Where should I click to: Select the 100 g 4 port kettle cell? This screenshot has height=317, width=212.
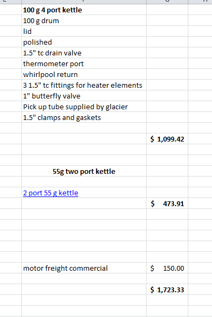(x=84, y=10)
